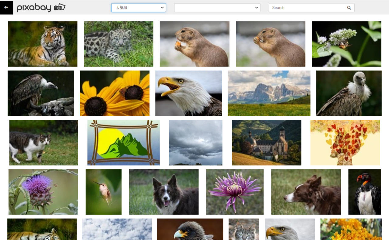This screenshot has height=240, width=389.
Task: Open the screaming bald eagle photo
Action: (189, 93)
